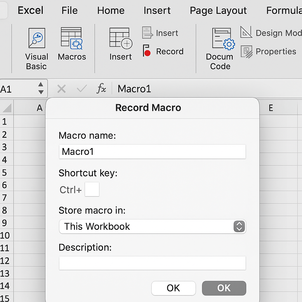Viewport: 302px width, 302px height.
Task: Select row 3 header
Action: [6, 147]
